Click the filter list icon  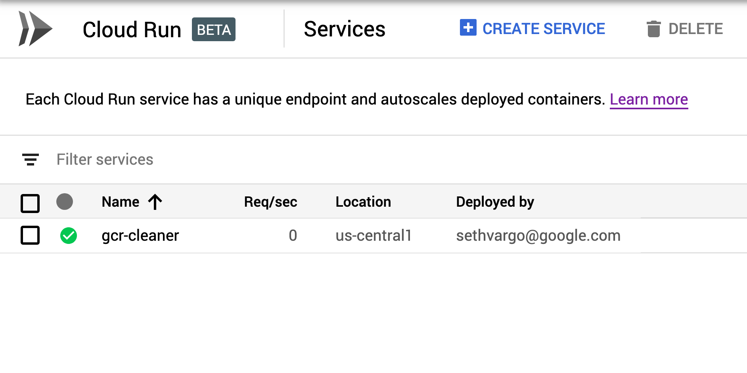(x=31, y=159)
